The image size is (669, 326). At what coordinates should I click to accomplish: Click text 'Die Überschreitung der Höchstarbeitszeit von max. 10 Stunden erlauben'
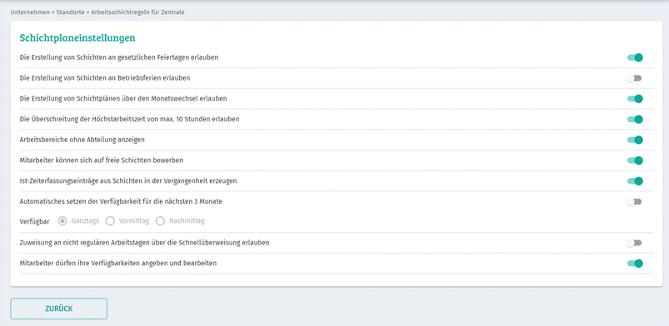click(x=129, y=119)
